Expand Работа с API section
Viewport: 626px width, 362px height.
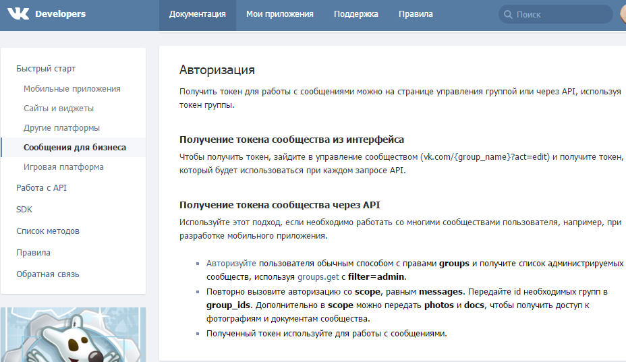(x=41, y=188)
